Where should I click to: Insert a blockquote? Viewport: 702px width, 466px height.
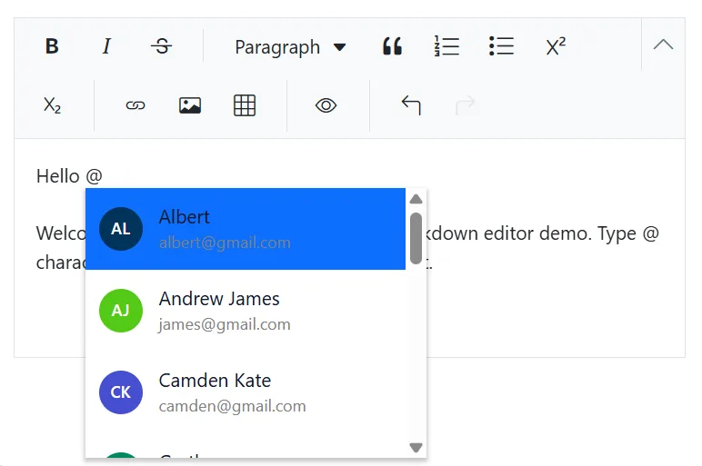392,46
